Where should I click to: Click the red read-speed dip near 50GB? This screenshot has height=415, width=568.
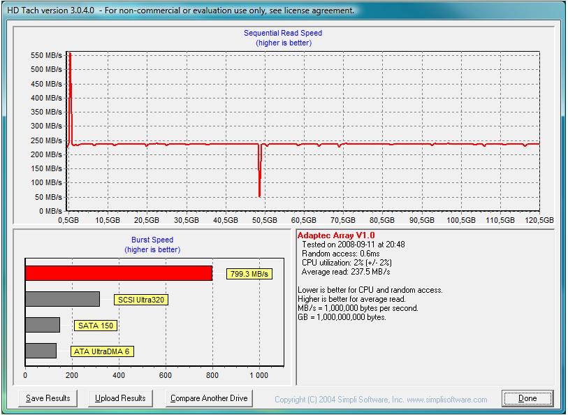(260, 170)
